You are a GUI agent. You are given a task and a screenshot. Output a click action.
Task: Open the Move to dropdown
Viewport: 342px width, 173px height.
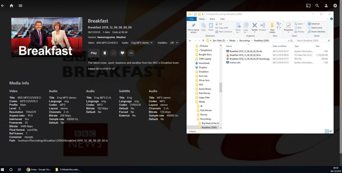[238, 28]
